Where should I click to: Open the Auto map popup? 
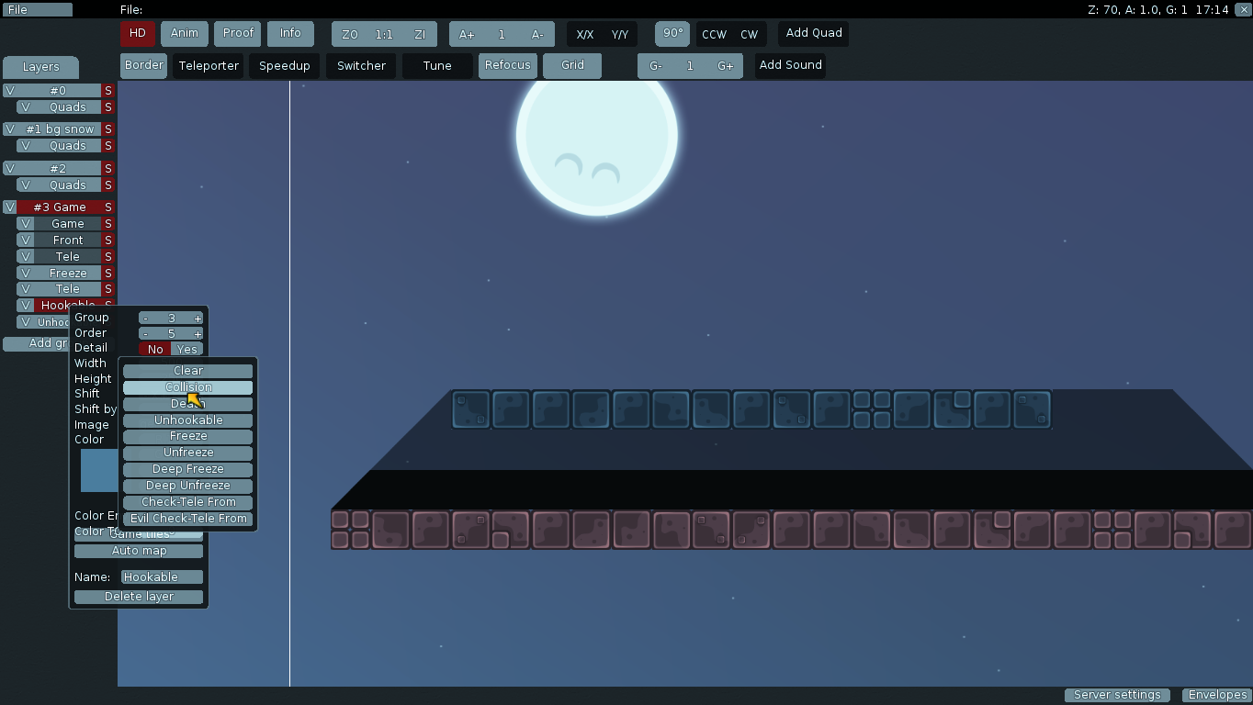[139, 551]
